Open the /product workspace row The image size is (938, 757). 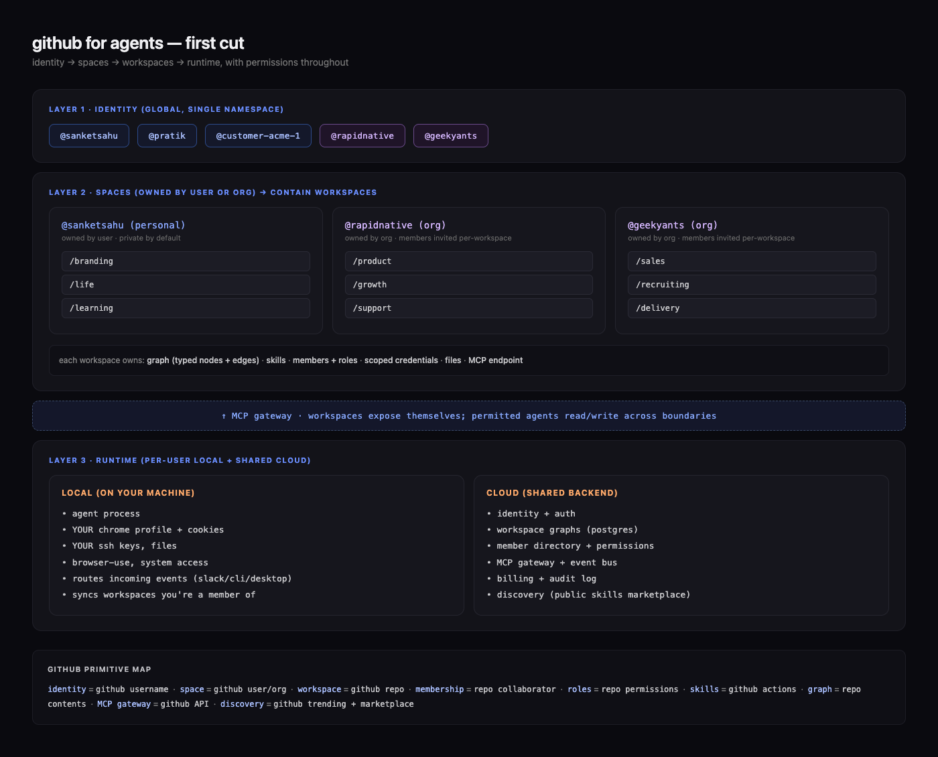[x=469, y=261]
